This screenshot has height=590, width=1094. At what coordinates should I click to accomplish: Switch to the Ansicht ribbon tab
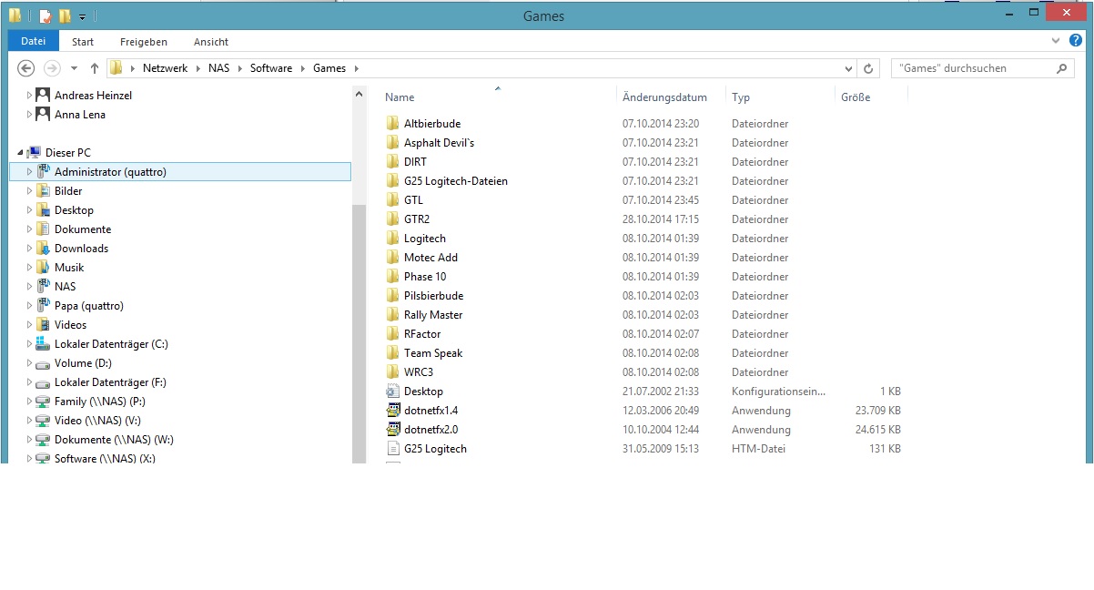(x=210, y=42)
